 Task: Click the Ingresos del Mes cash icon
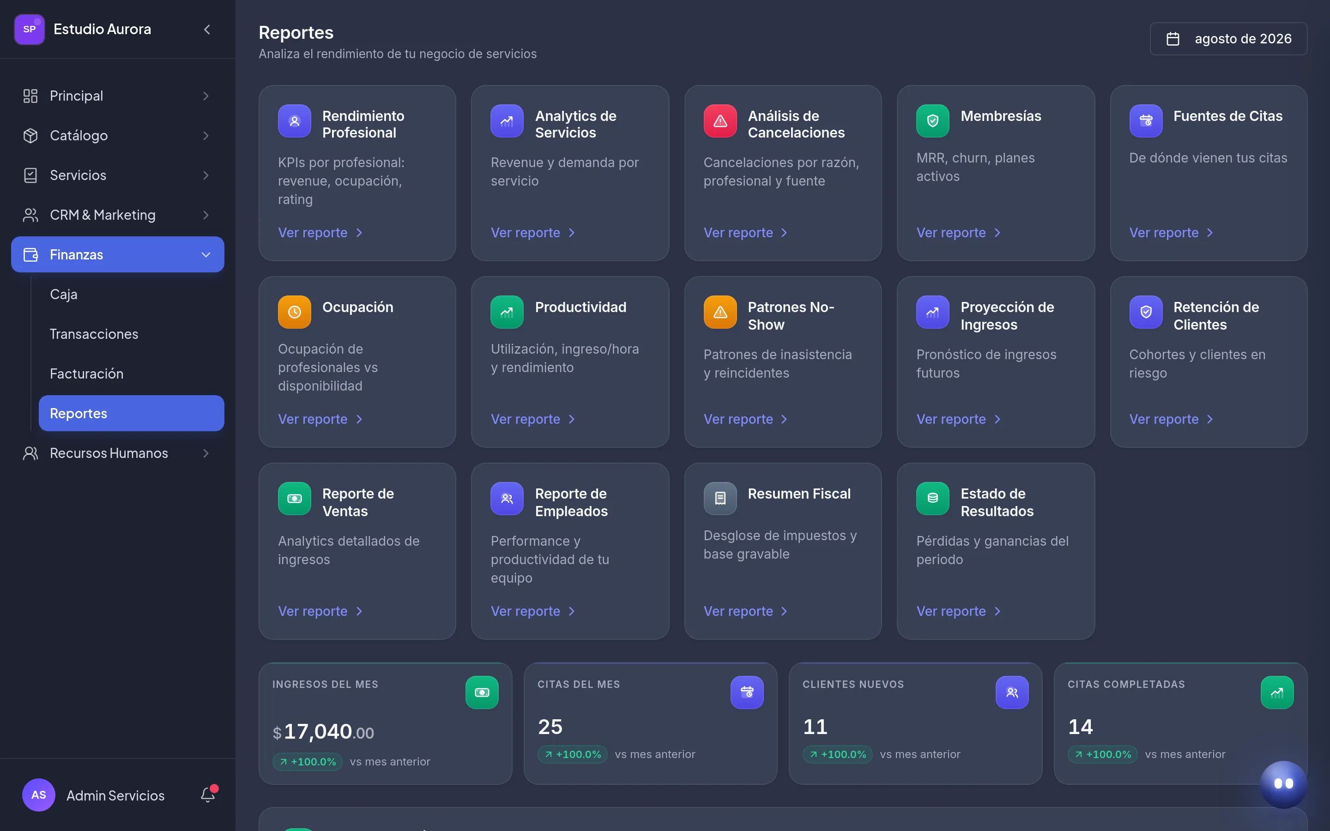(x=482, y=692)
